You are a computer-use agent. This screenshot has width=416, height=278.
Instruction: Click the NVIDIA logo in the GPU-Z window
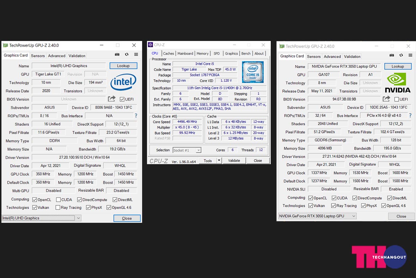pyautogui.click(x=398, y=83)
